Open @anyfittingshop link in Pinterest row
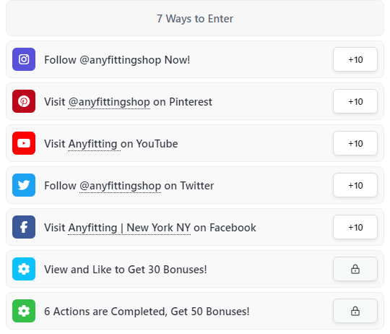Image resolution: width=390 pixels, height=334 pixels. point(109,102)
